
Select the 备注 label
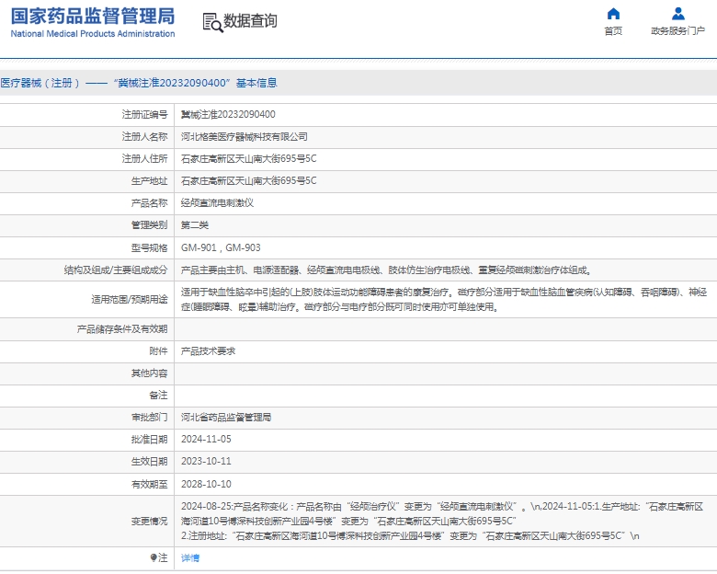[x=159, y=395]
